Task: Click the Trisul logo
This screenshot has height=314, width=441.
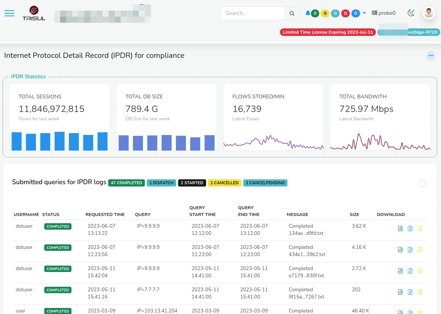Action: pos(34,13)
